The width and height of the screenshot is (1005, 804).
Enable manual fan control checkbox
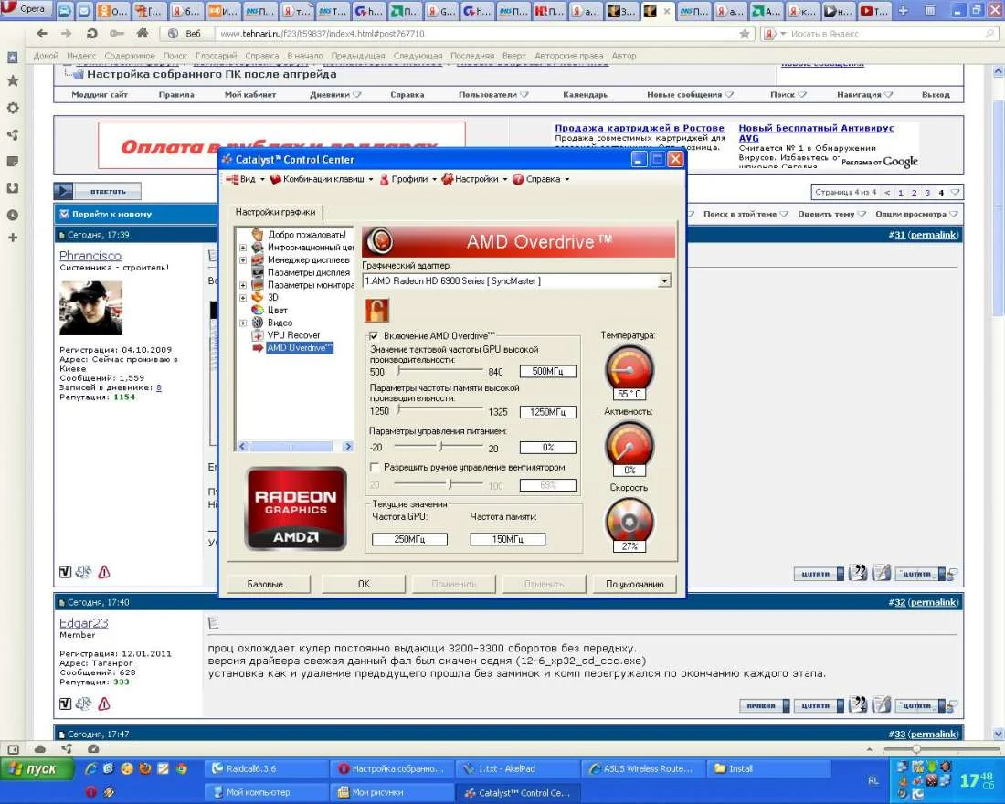click(x=375, y=467)
